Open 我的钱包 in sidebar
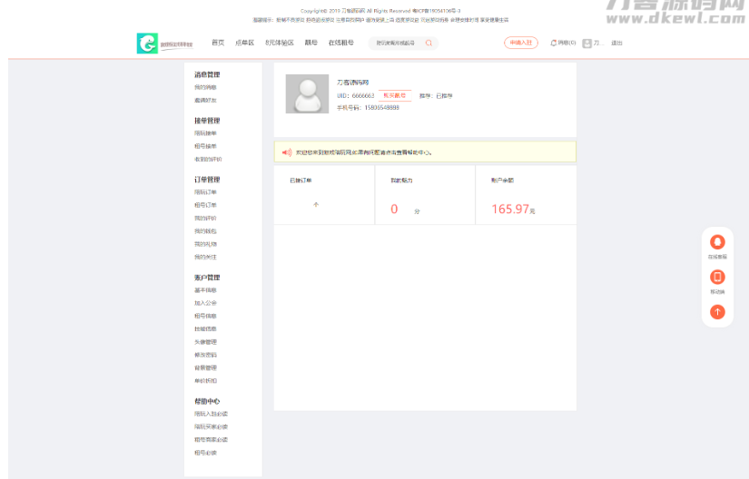The height and width of the screenshot is (479, 749). [x=205, y=231]
